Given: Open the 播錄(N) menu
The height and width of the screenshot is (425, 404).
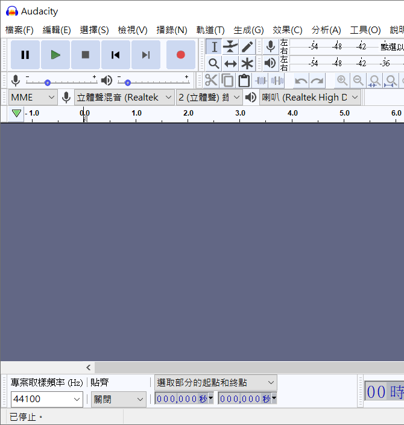Looking at the screenshot, I should point(172,30).
